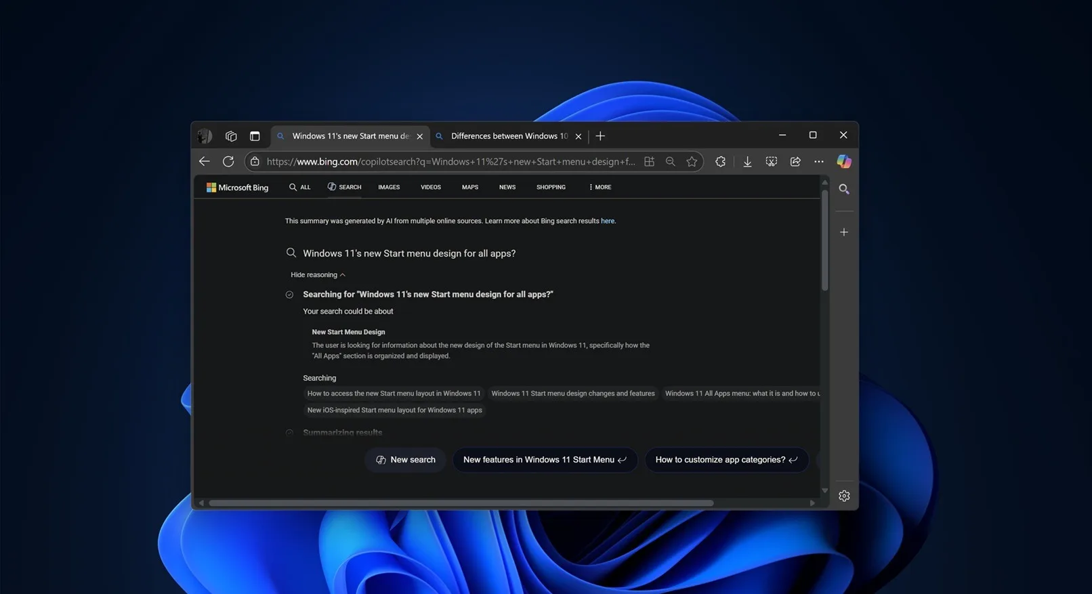Viewport: 1092px width, 594px height.
Task: Open Edge sidebar search icon
Action: point(844,189)
